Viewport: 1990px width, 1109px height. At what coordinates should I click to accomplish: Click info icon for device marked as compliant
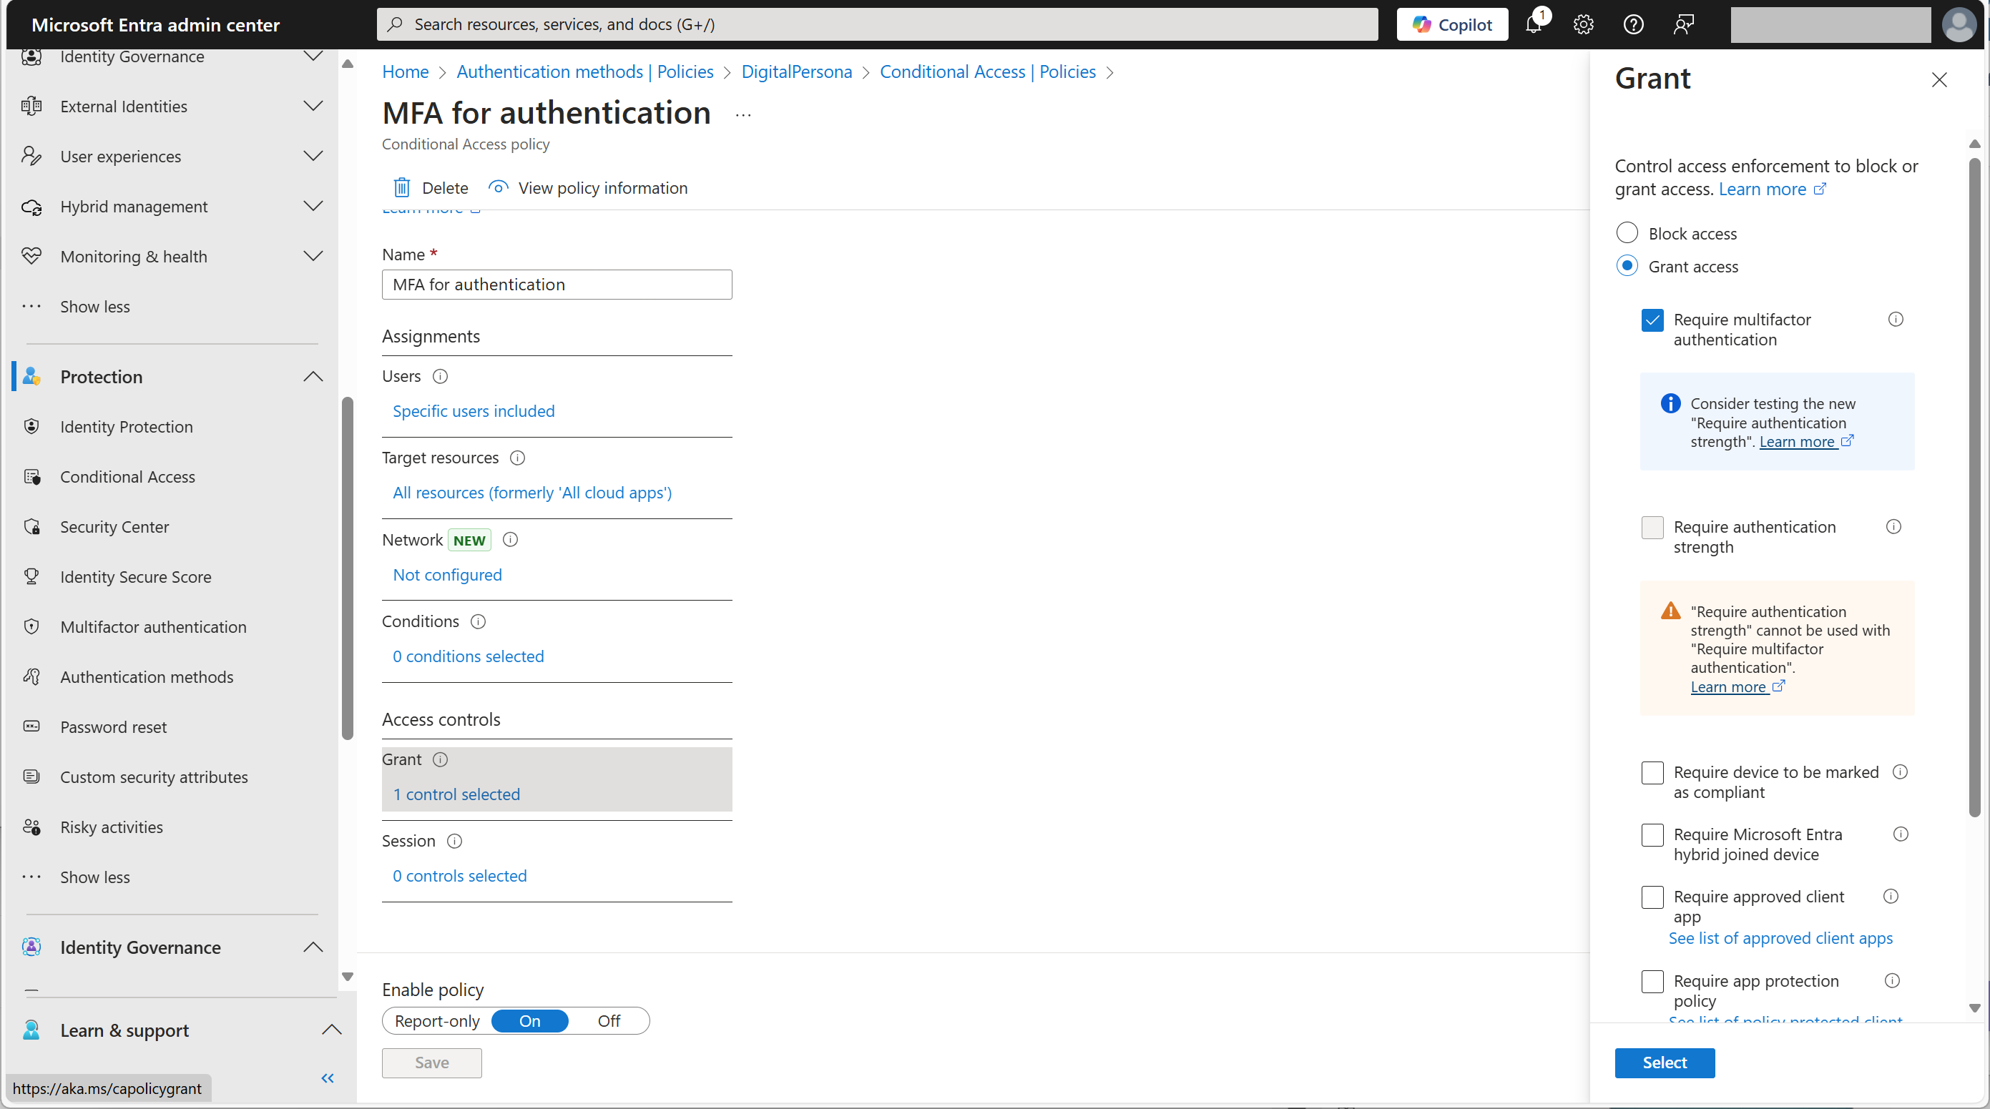1901,772
